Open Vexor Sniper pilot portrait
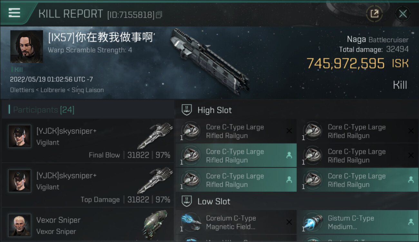Viewport: 419px width, 242px height. [x=20, y=225]
